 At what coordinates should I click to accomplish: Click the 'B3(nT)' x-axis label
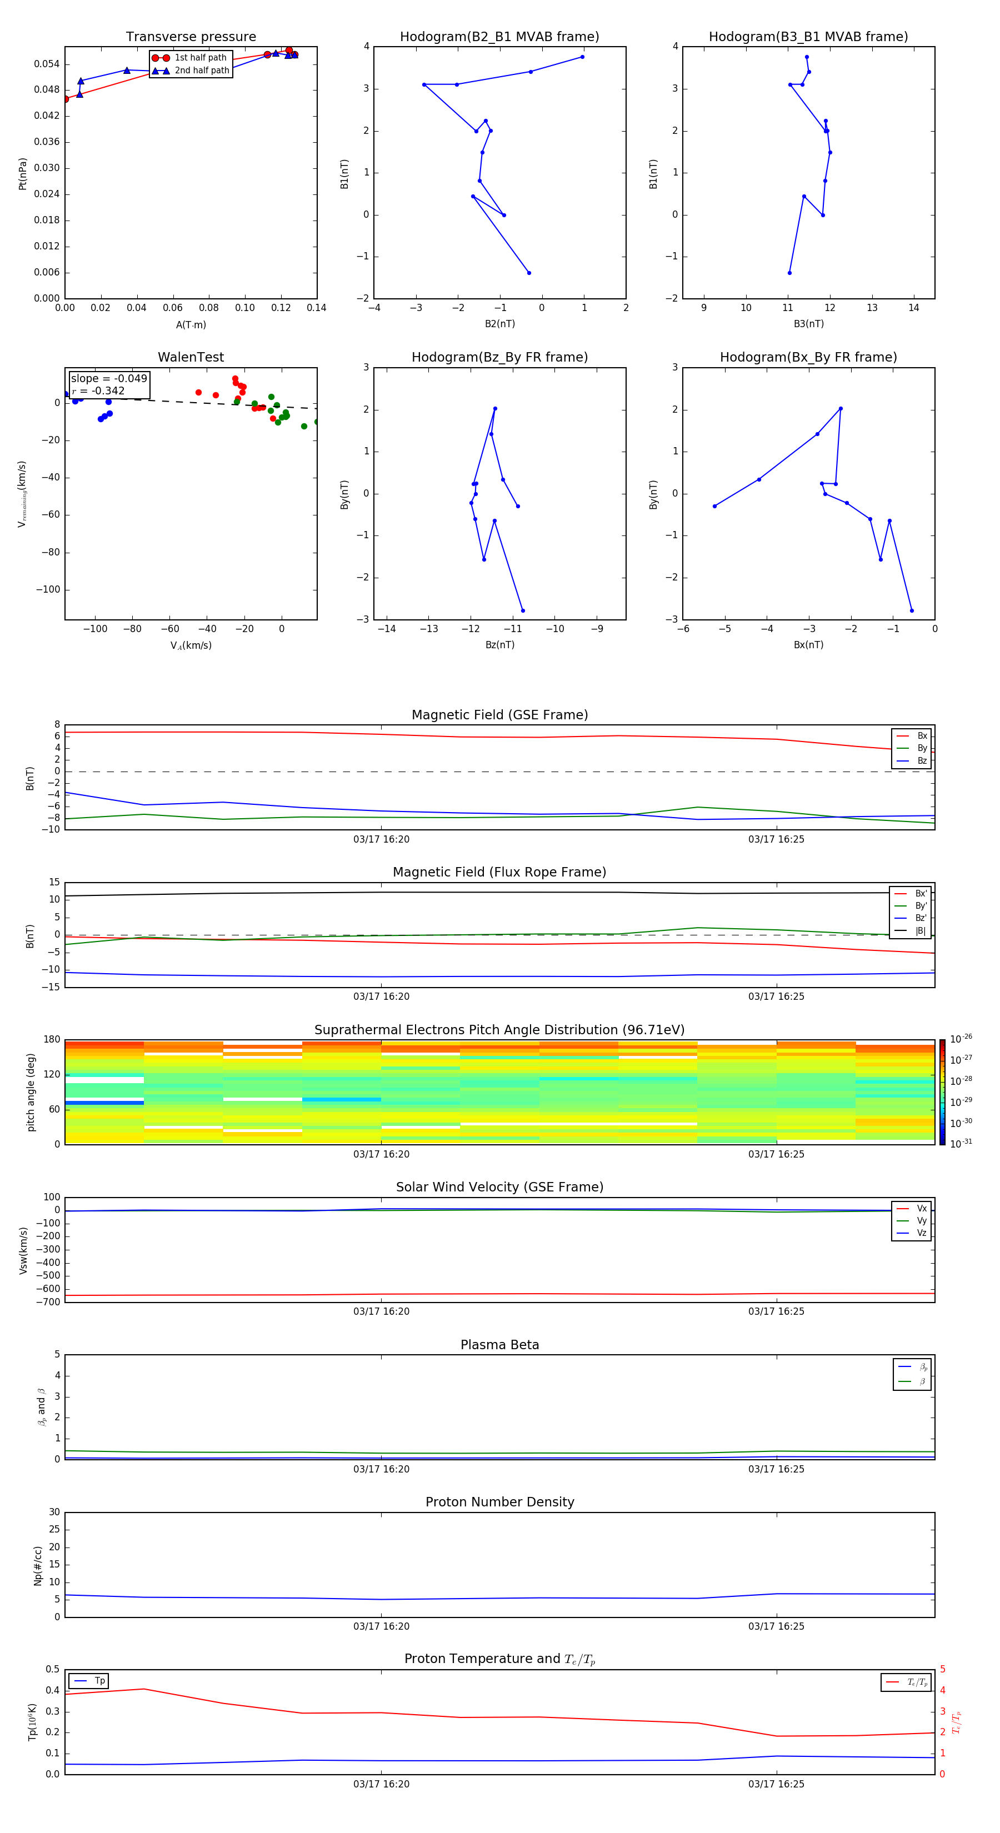[x=808, y=324]
